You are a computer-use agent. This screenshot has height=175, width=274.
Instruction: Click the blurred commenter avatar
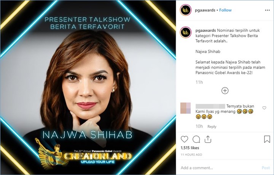[185, 108]
